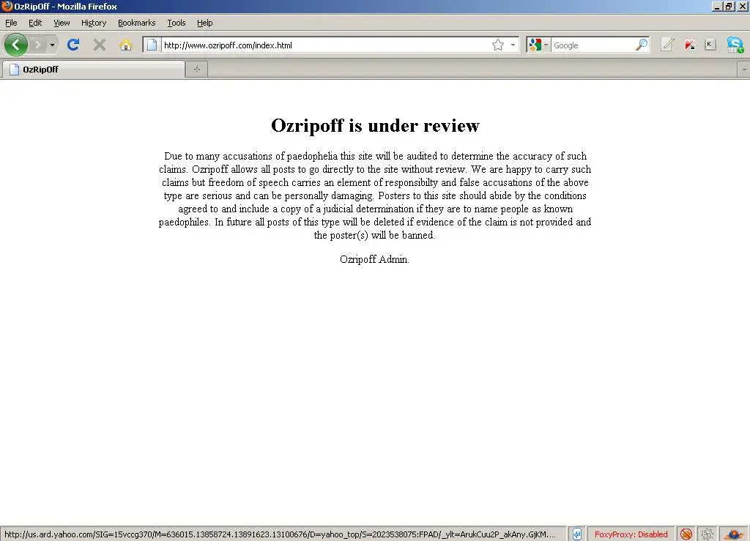
Task: Click the Firefox logo in title bar
Action: point(7,6)
